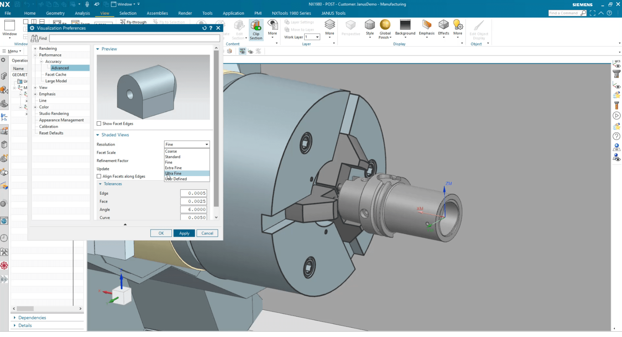The height and width of the screenshot is (337, 622).
Task: Choose Ultra Fine from Resolution list
Action: click(x=187, y=174)
